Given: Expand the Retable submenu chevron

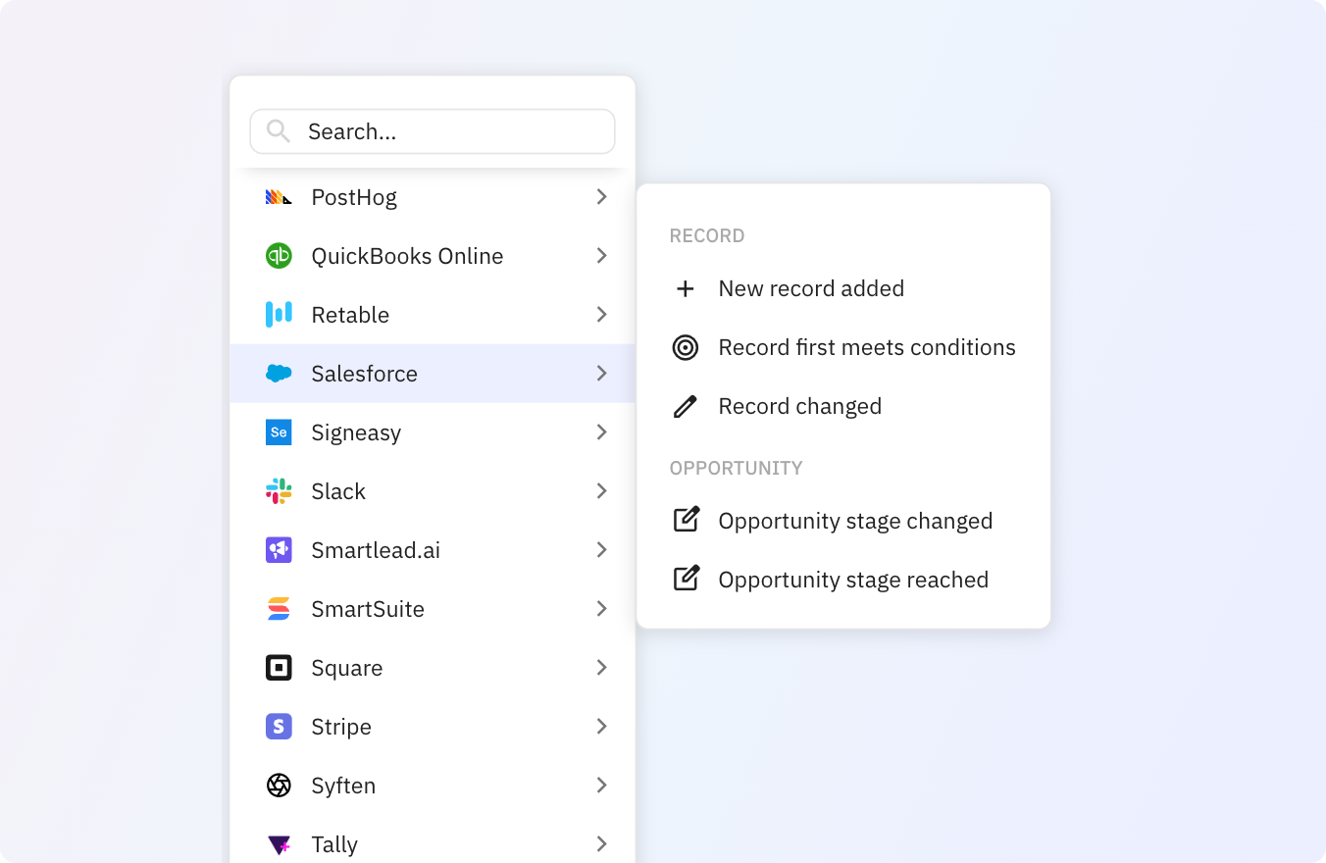Looking at the screenshot, I should click(x=602, y=315).
